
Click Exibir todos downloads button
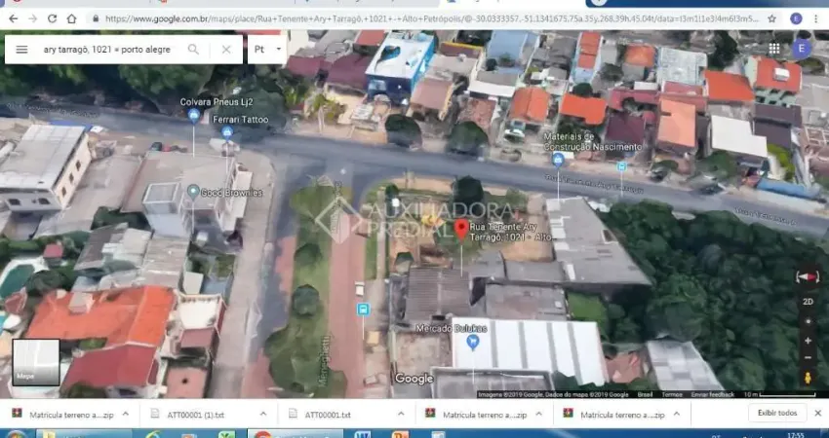[x=777, y=413]
